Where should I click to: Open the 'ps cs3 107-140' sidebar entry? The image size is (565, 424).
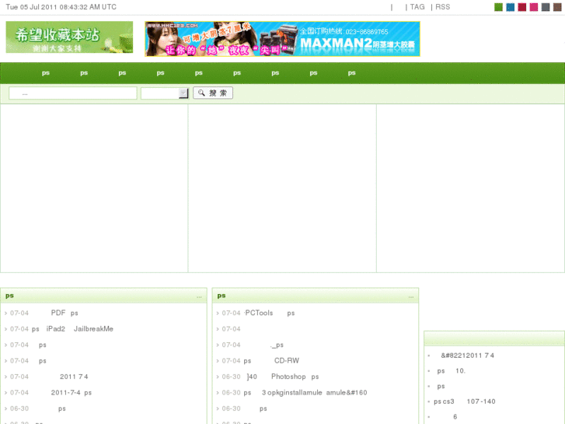tap(465, 401)
